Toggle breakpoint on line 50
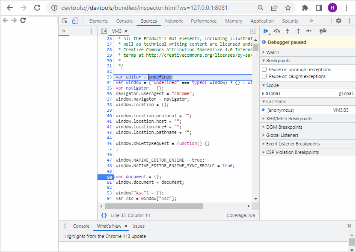This screenshot has width=356, height=252. click(x=106, y=177)
